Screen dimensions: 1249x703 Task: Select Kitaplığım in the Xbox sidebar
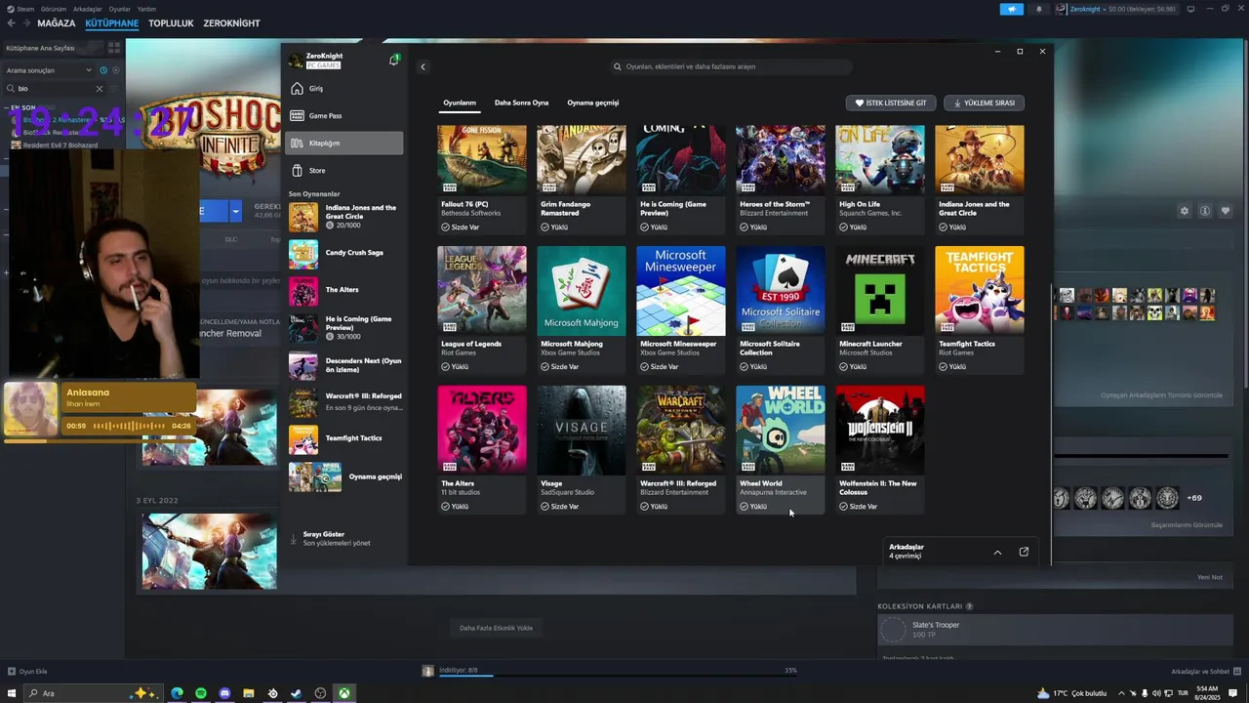tap(343, 143)
